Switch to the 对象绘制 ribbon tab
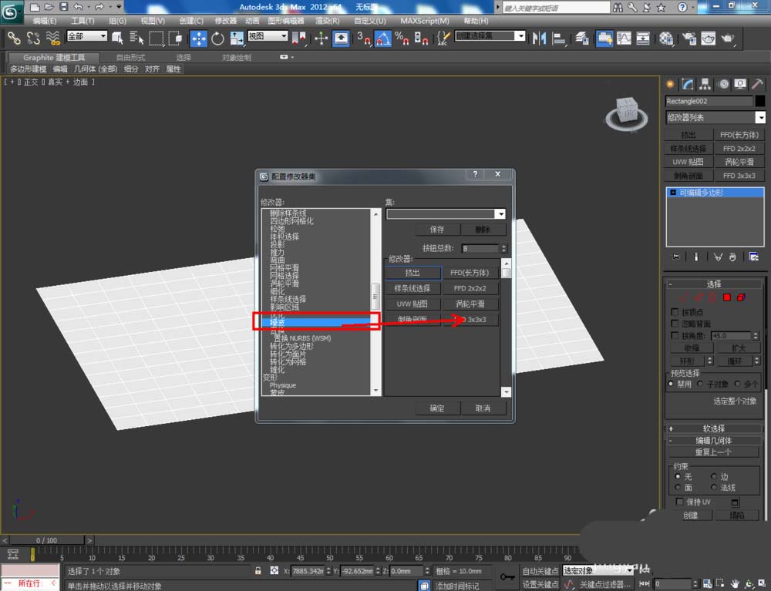This screenshot has height=591, width=771. [236, 58]
